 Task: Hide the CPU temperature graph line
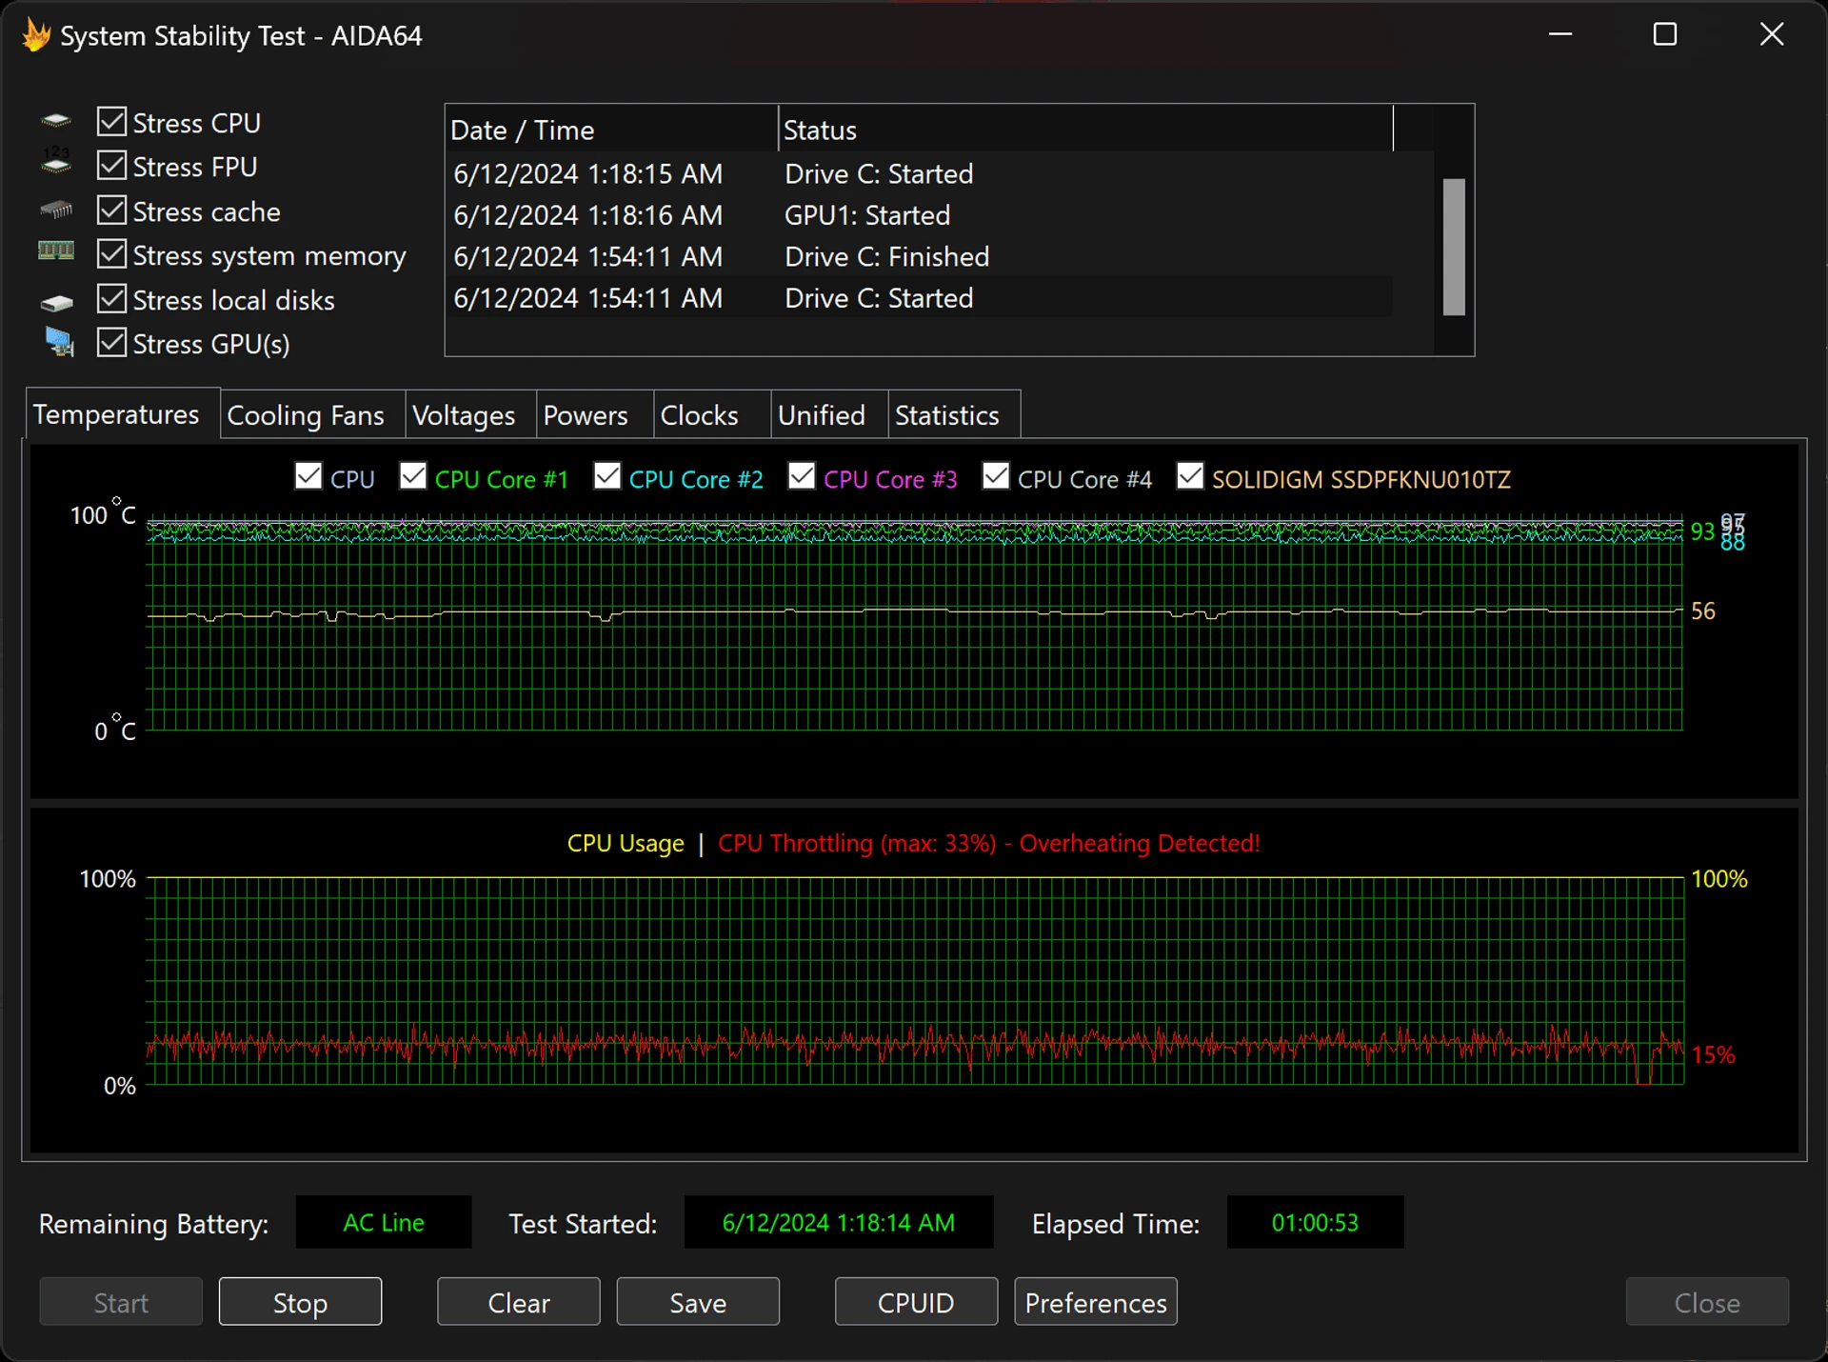(308, 476)
